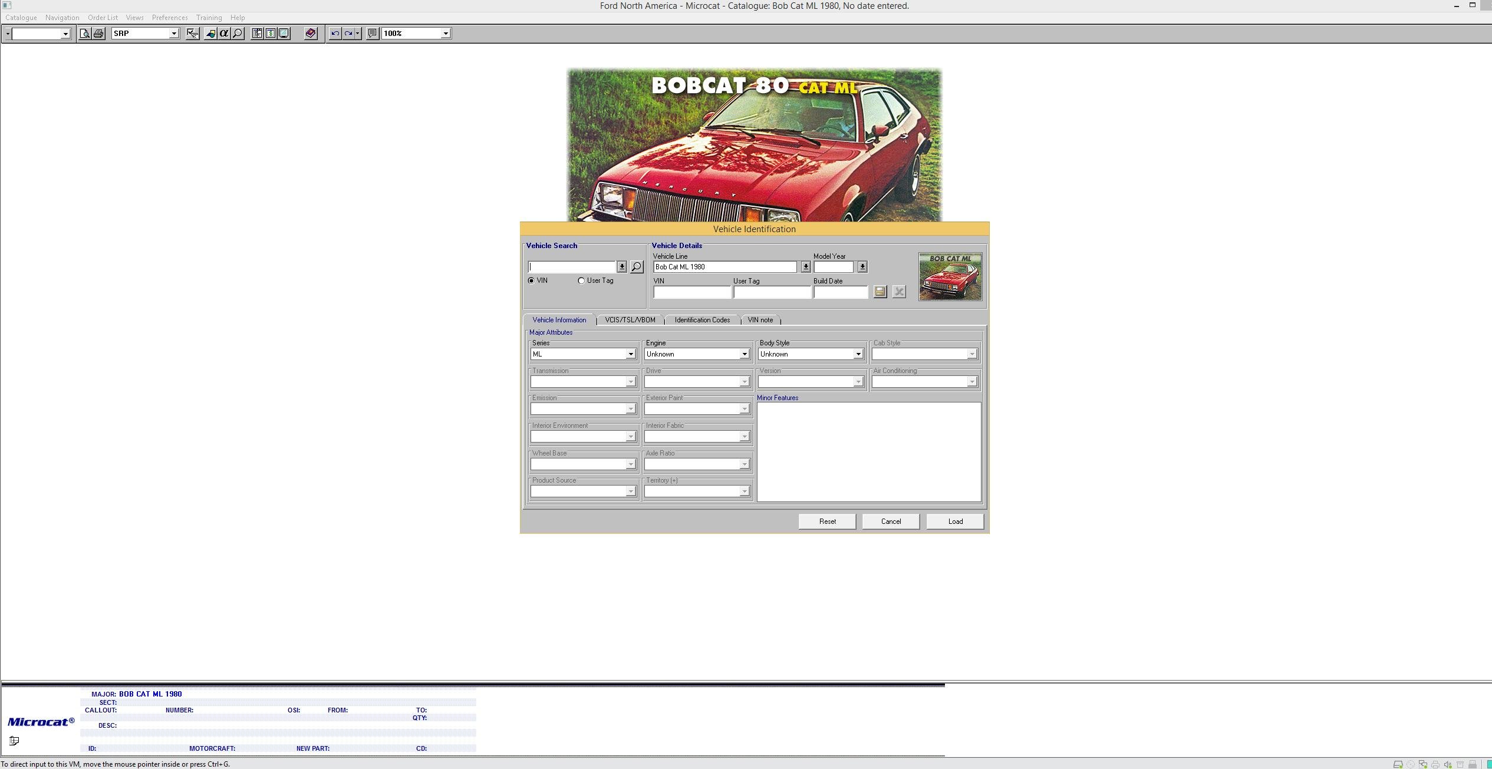Screen dimensions: 1492x769
Task: Click the dollar sign pricing toolbar icon
Action: click(x=271, y=34)
